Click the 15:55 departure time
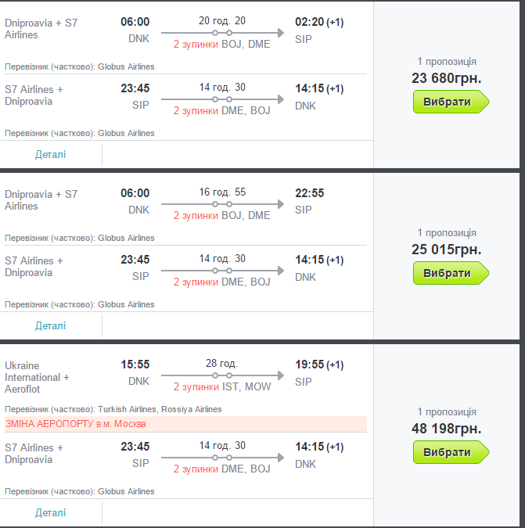The width and height of the screenshot is (525, 528). point(135,365)
